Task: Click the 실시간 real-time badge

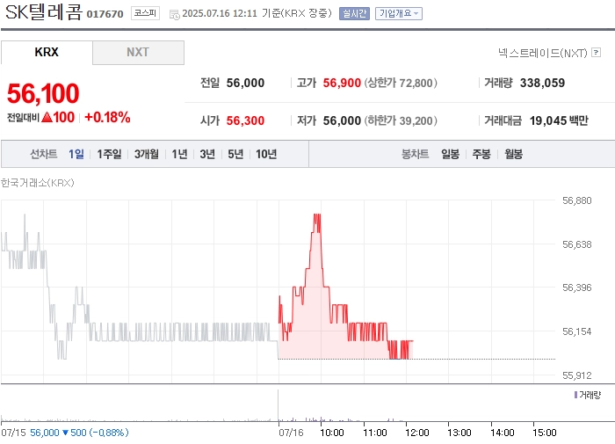Action: pos(354,14)
